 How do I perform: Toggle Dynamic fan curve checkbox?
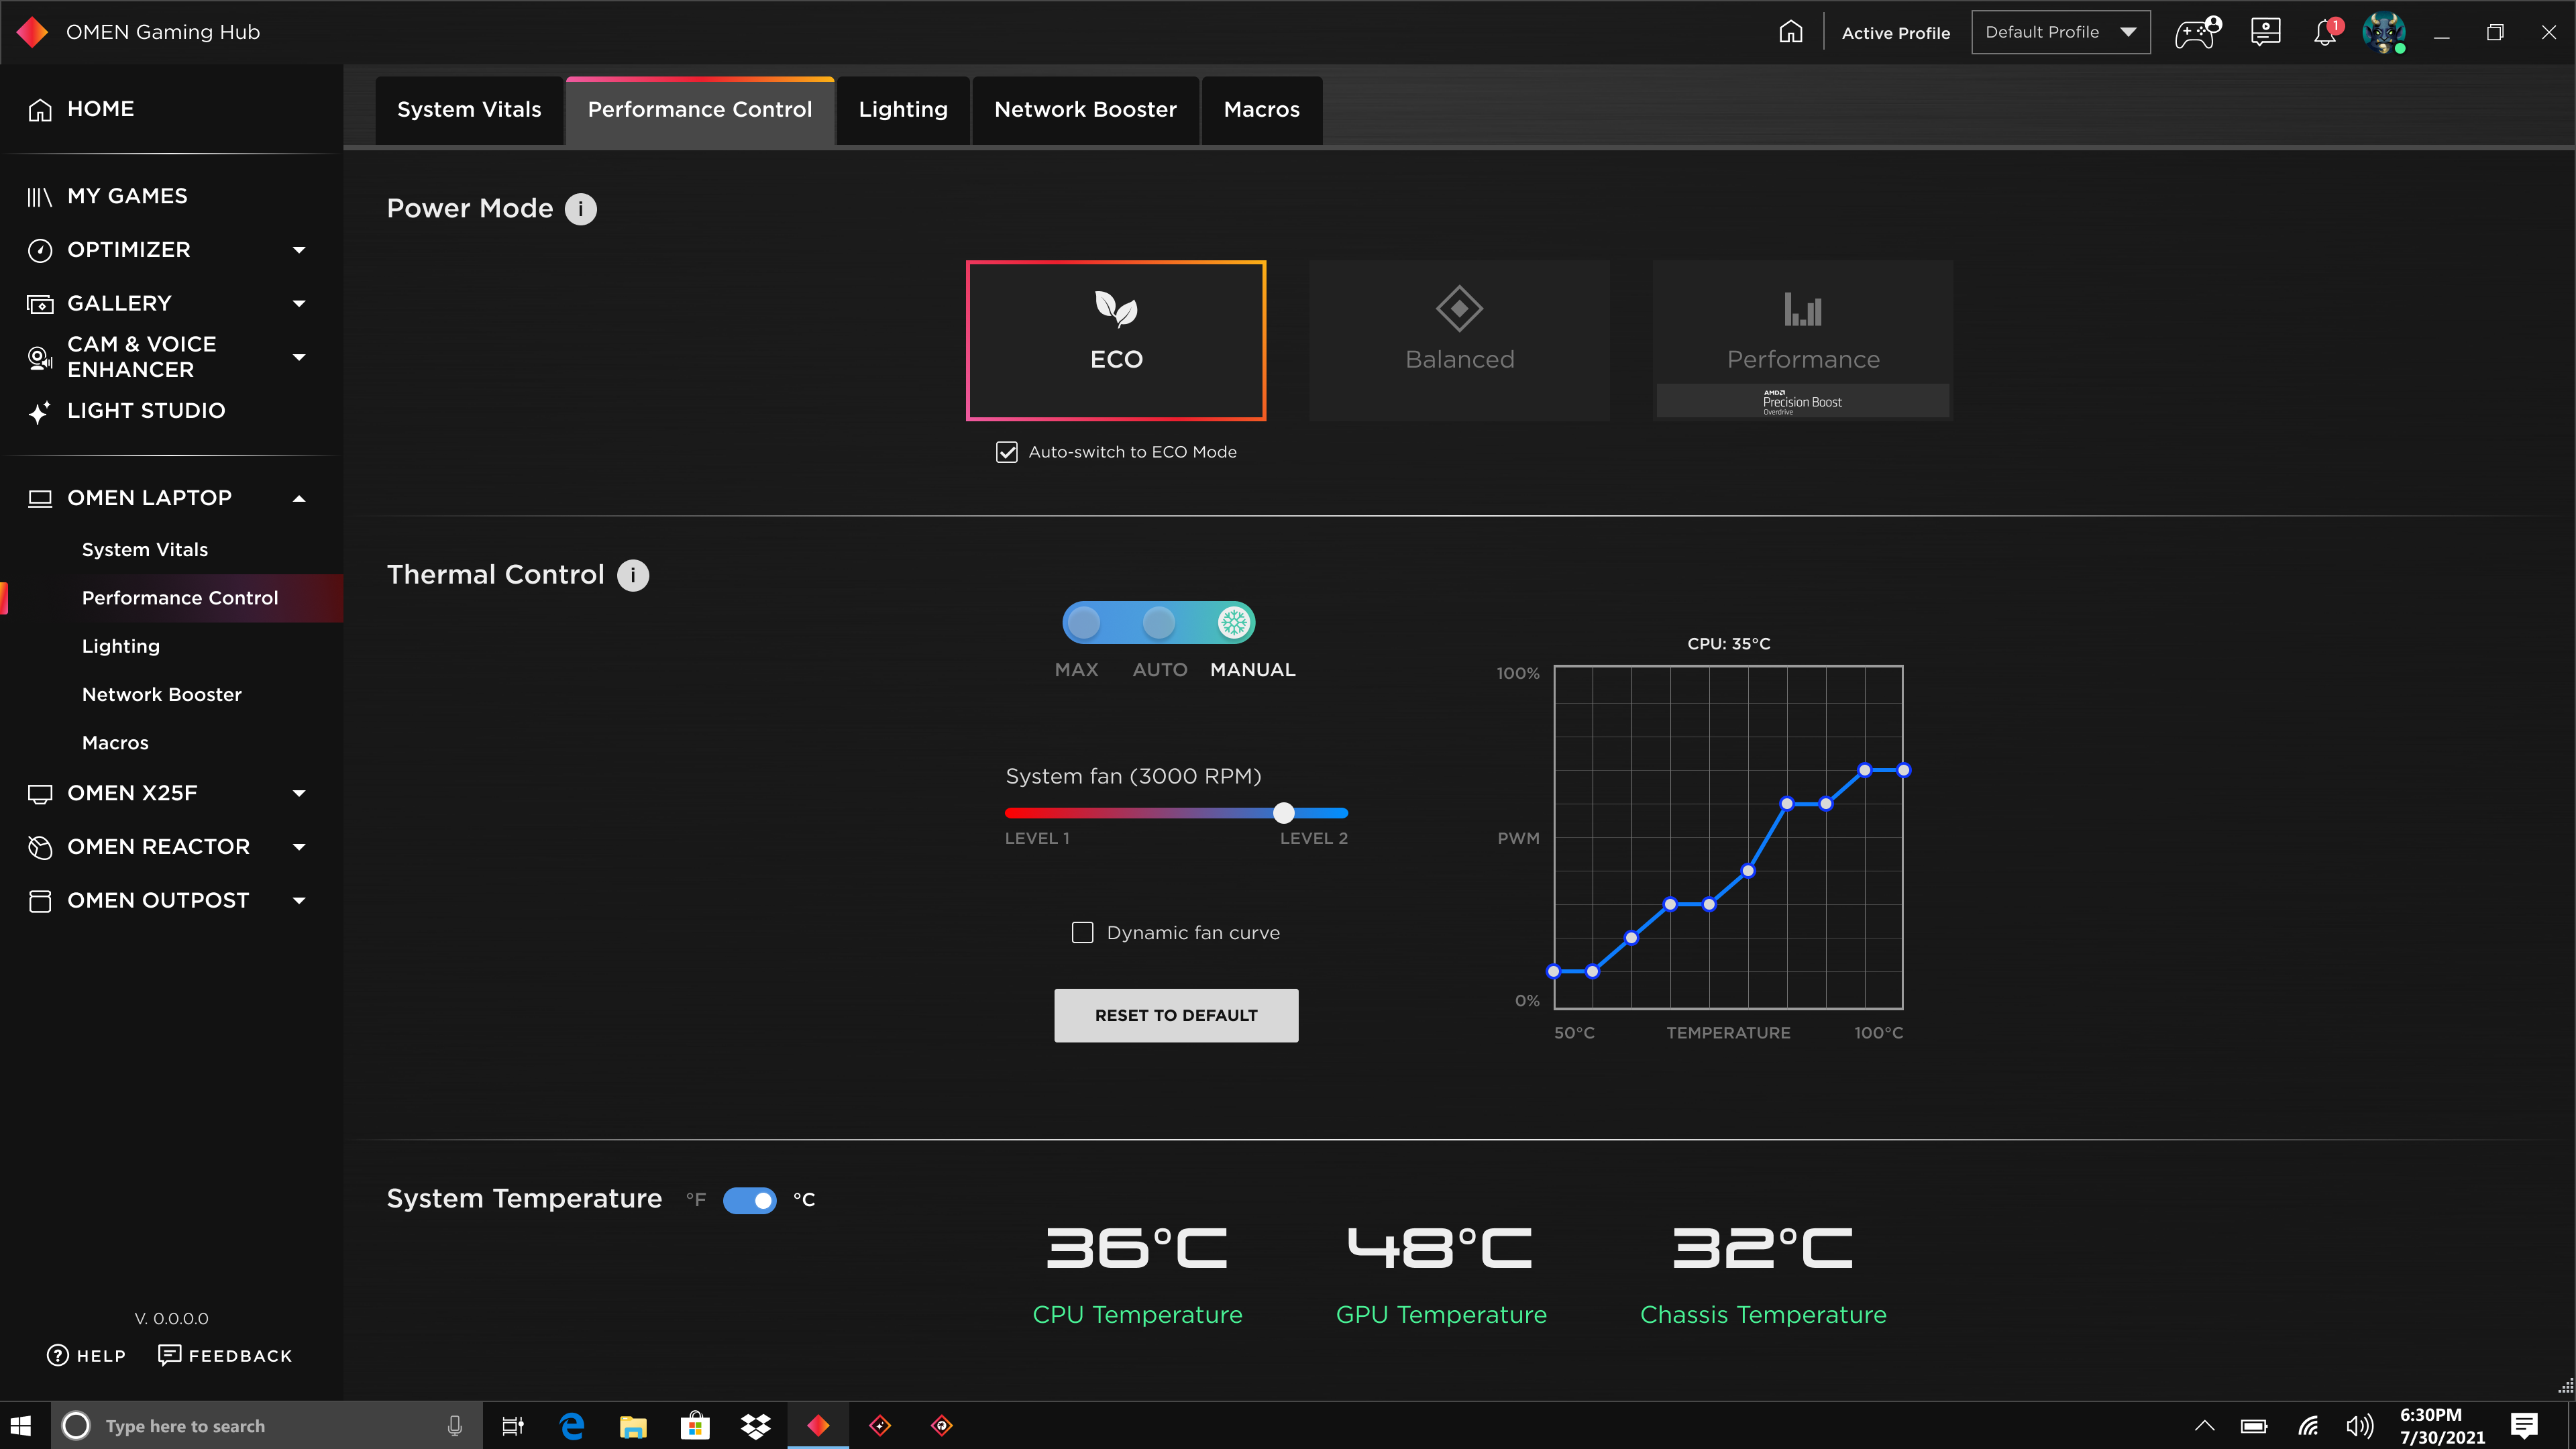(1081, 932)
